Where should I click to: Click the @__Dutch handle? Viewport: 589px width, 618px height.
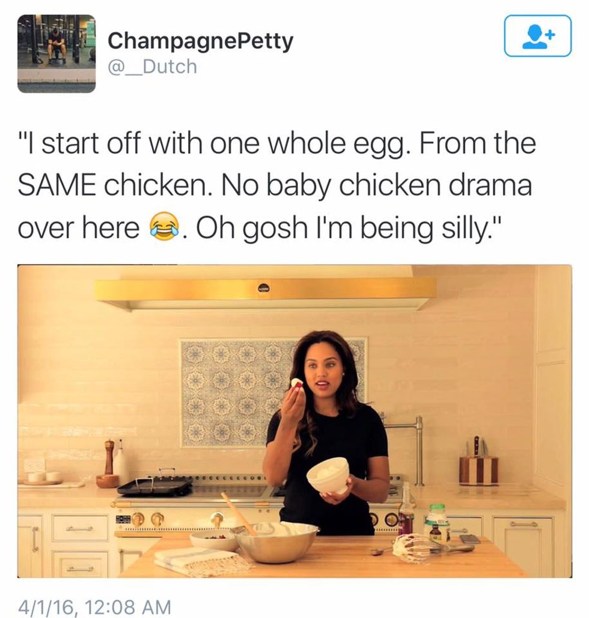pyautogui.click(x=153, y=67)
